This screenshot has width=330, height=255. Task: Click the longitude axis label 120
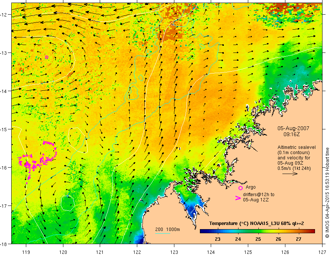click(63, 252)
